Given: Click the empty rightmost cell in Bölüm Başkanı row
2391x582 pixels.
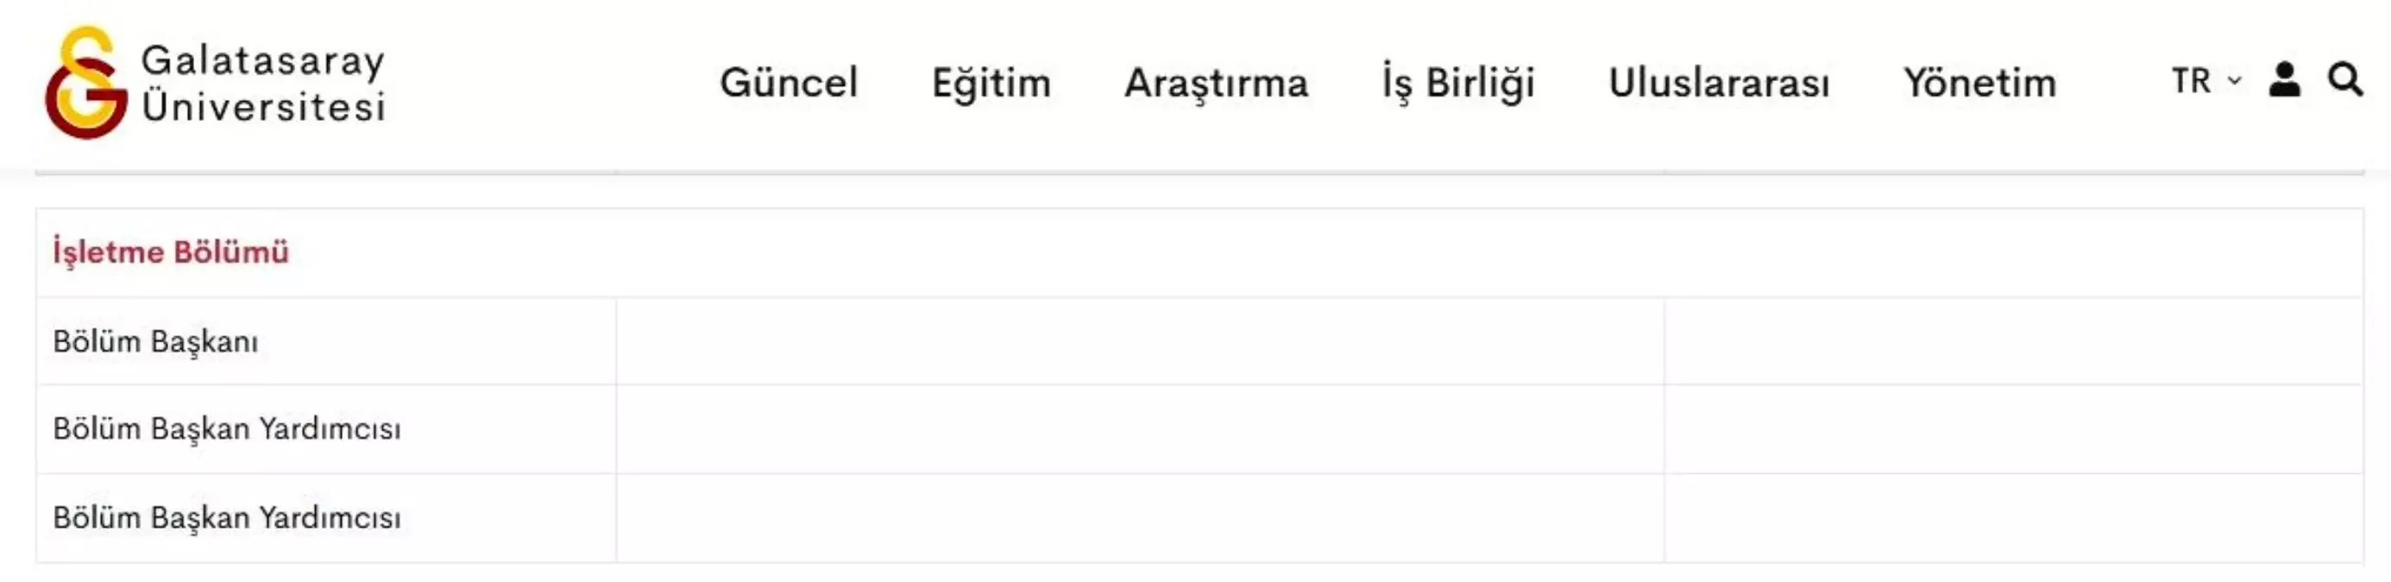Looking at the screenshot, I should tap(2012, 341).
